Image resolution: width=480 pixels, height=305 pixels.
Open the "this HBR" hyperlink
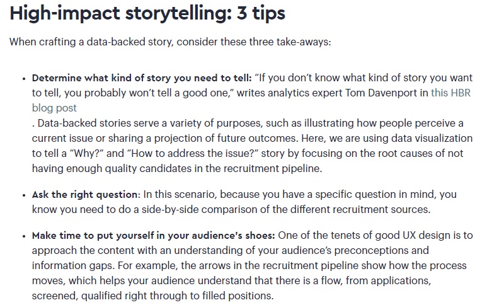click(450, 93)
